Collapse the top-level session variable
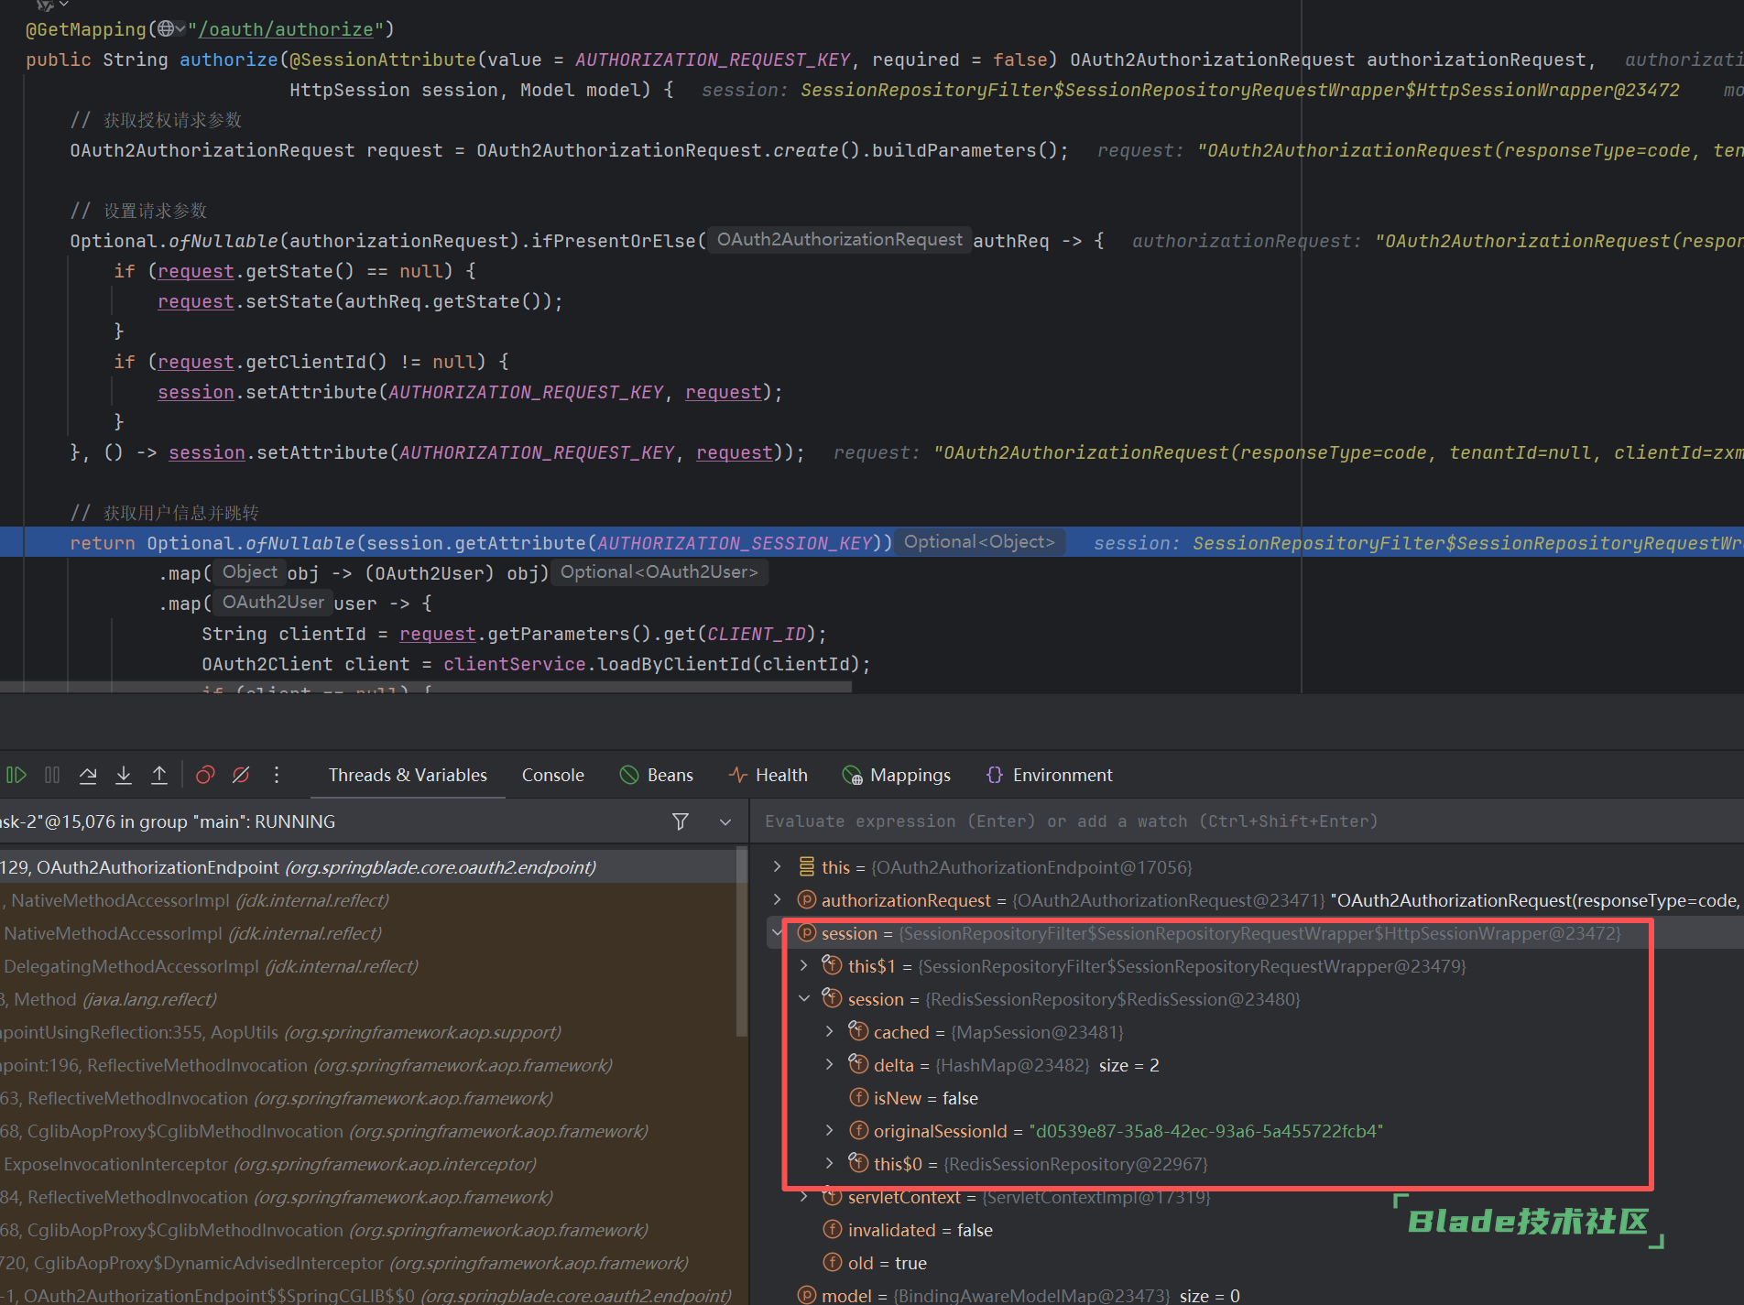The width and height of the screenshot is (1744, 1305). [778, 932]
